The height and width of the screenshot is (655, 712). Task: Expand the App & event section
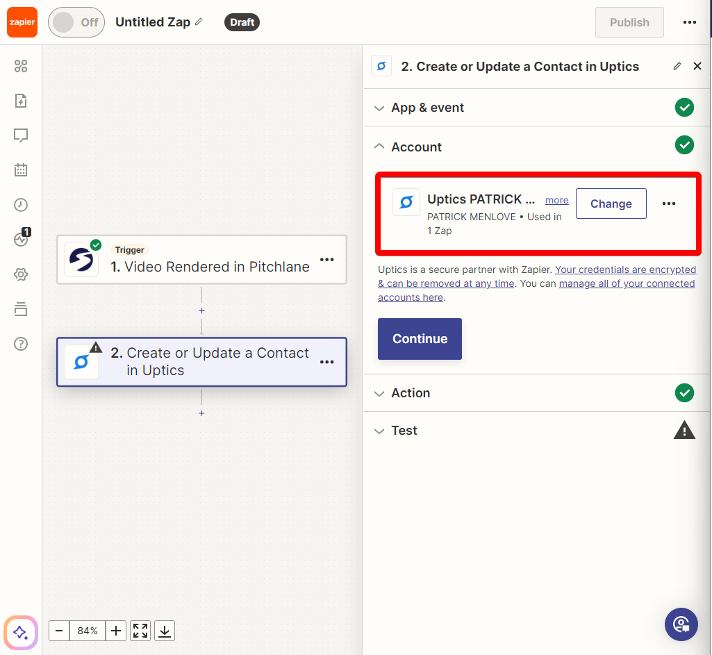tap(537, 108)
